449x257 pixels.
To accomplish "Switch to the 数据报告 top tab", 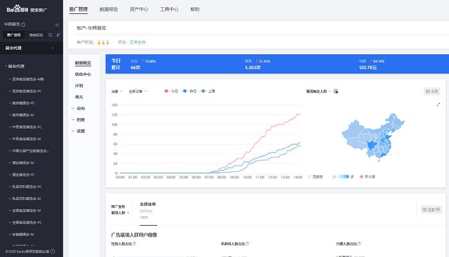I will [x=108, y=9].
